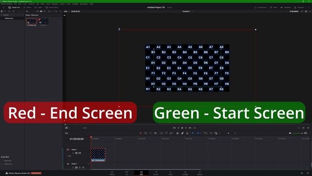Click the Detail Zoom icon
The height and width of the screenshot is (176, 312).
point(211,133)
